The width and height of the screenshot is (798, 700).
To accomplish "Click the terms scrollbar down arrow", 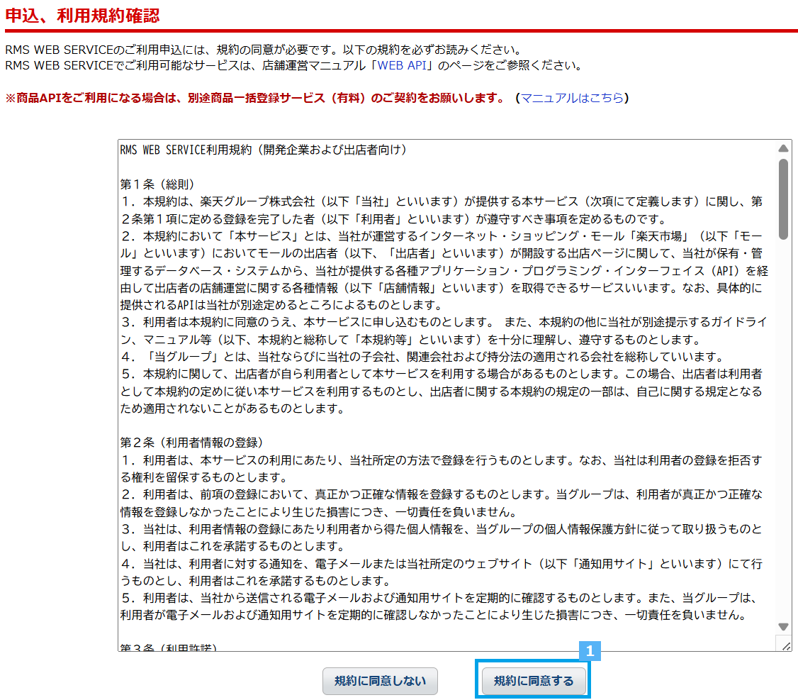I will pos(783,627).
